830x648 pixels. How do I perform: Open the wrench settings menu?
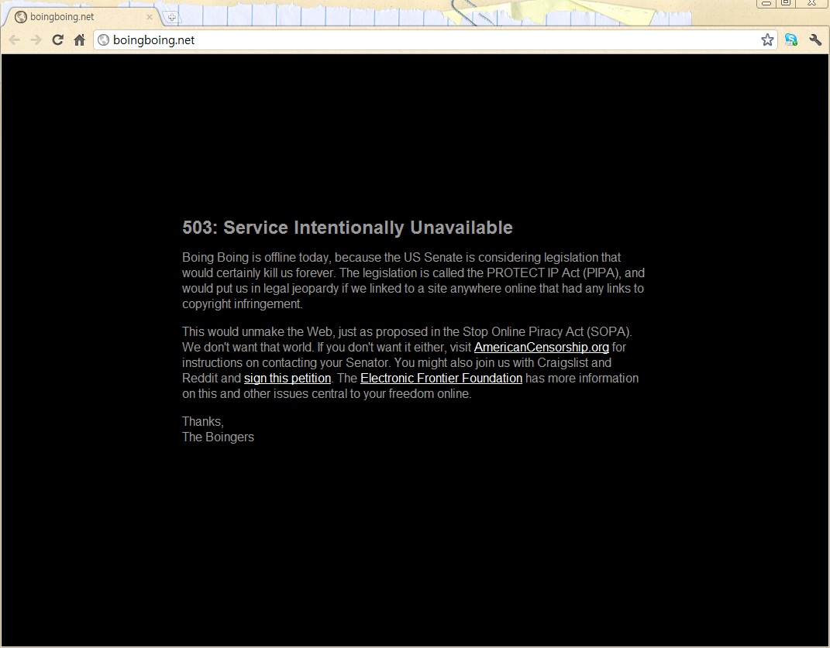click(815, 40)
